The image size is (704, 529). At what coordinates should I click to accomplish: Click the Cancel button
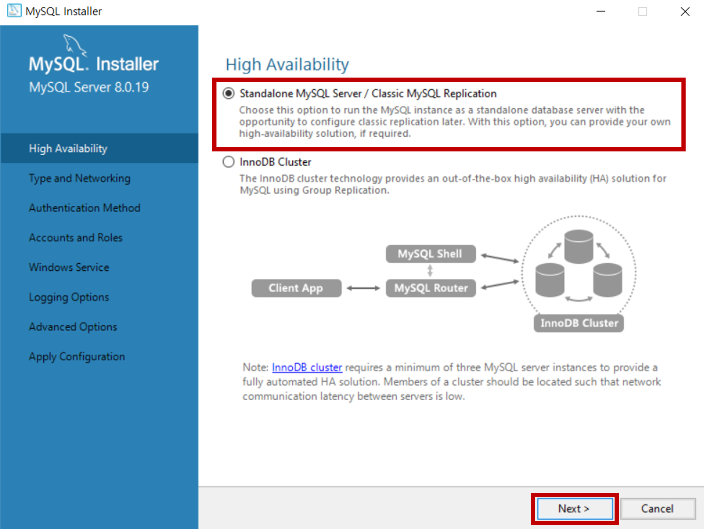point(657,509)
